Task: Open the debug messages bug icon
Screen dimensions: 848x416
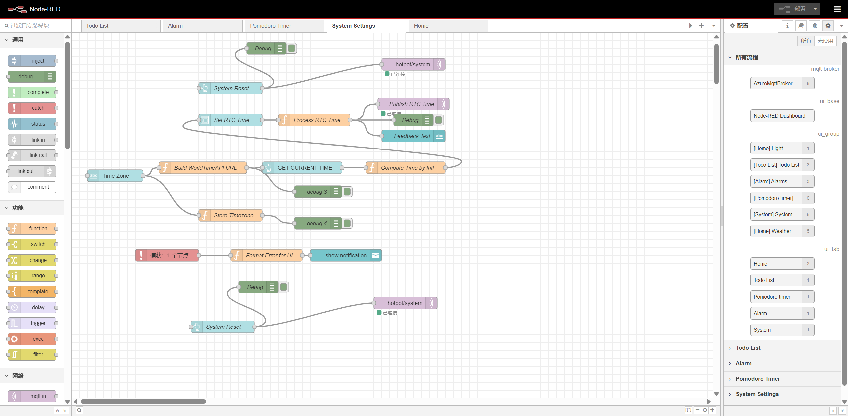Action: pyautogui.click(x=815, y=26)
